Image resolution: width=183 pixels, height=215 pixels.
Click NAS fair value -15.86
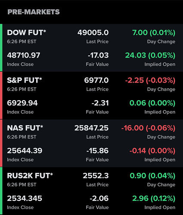[98, 151]
